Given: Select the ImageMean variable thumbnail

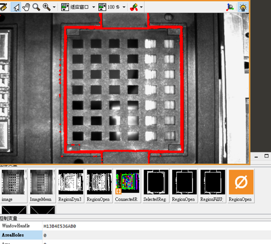Looking at the screenshot, I should pos(41,182).
